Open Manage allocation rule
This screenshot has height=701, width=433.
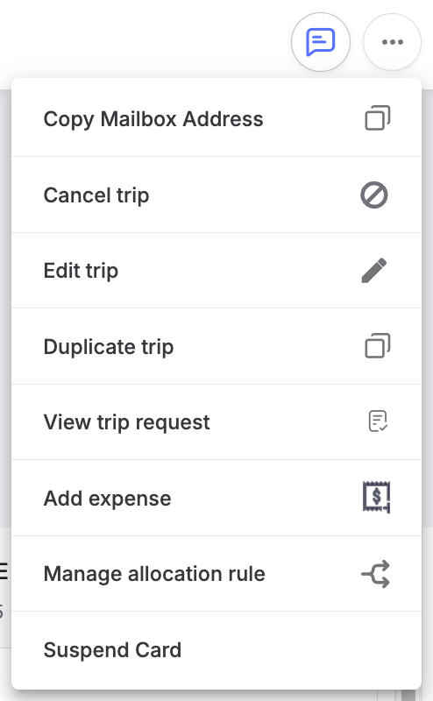pos(216,574)
